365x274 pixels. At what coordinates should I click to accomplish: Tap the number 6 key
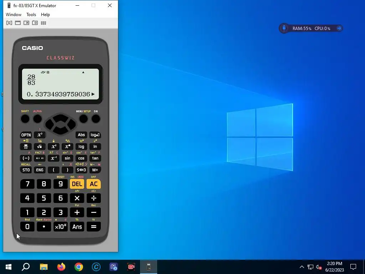(x=61, y=198)
